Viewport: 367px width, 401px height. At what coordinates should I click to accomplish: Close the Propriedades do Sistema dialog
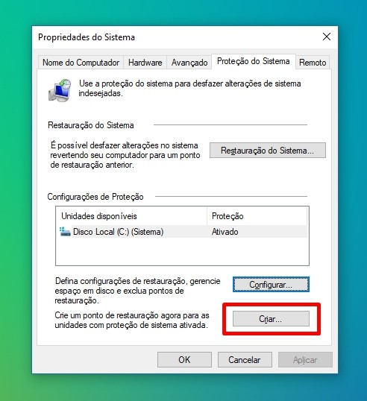327,37
